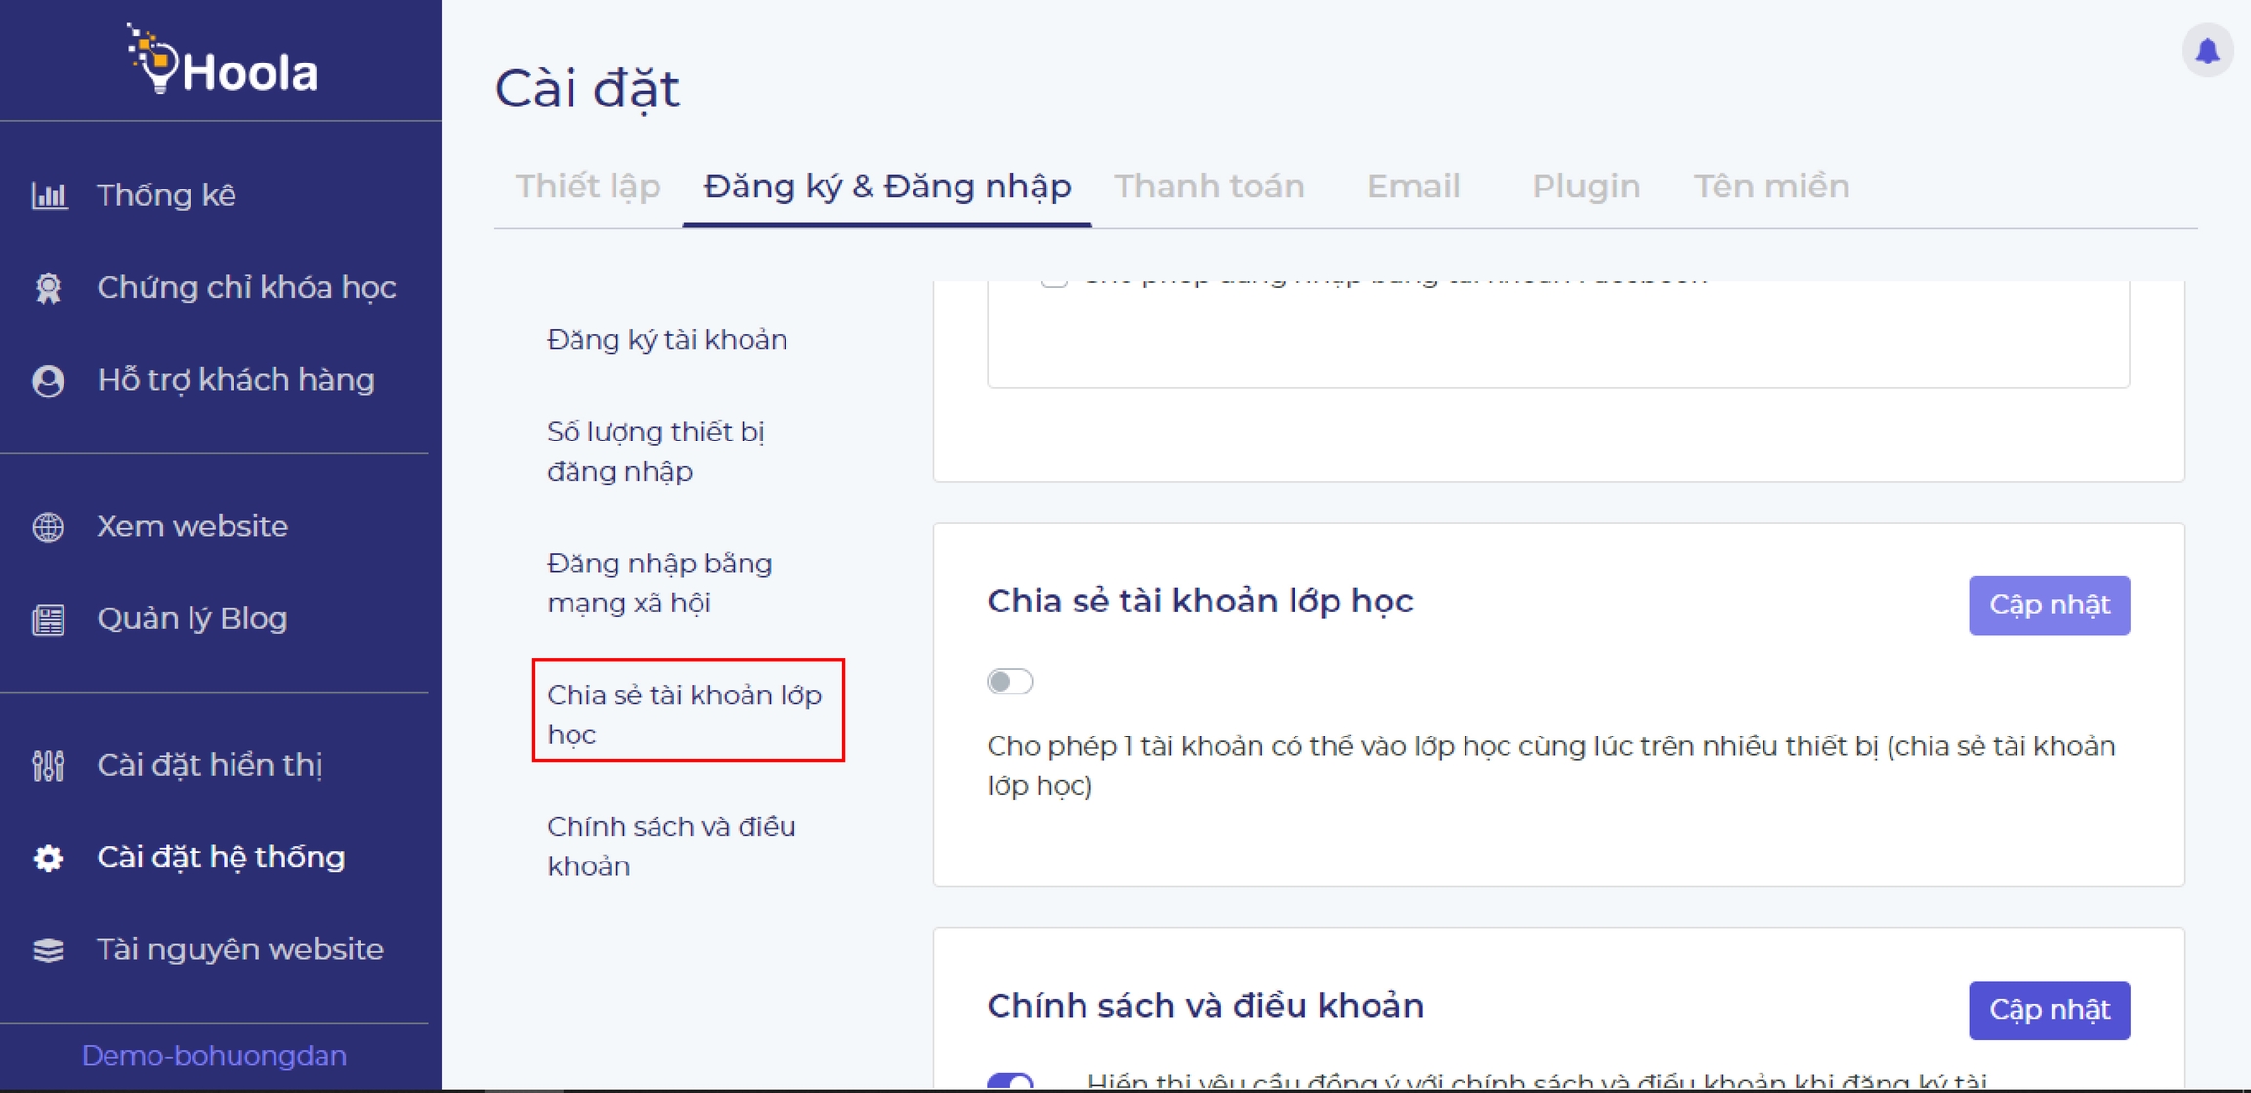Click the Xem website globe icon
The image size is (2251, 1093).
(x=49, y=526)
